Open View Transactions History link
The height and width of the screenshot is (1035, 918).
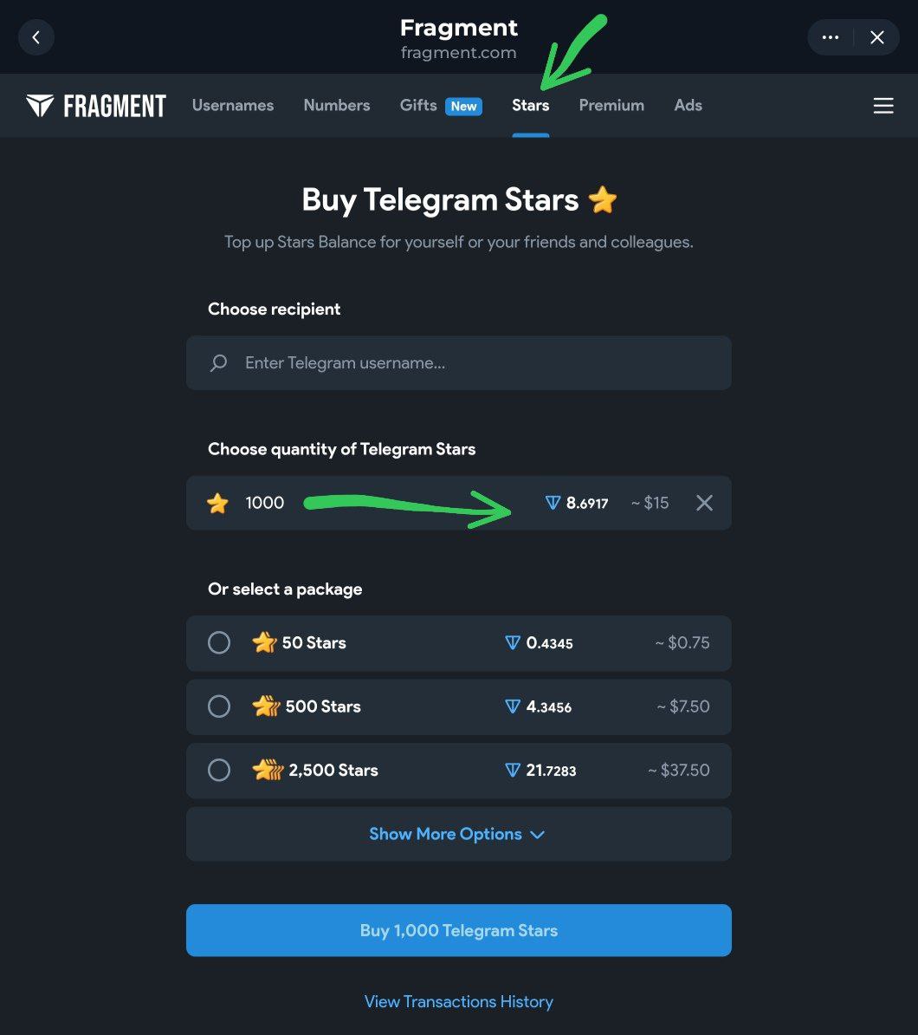point(458,1001)
